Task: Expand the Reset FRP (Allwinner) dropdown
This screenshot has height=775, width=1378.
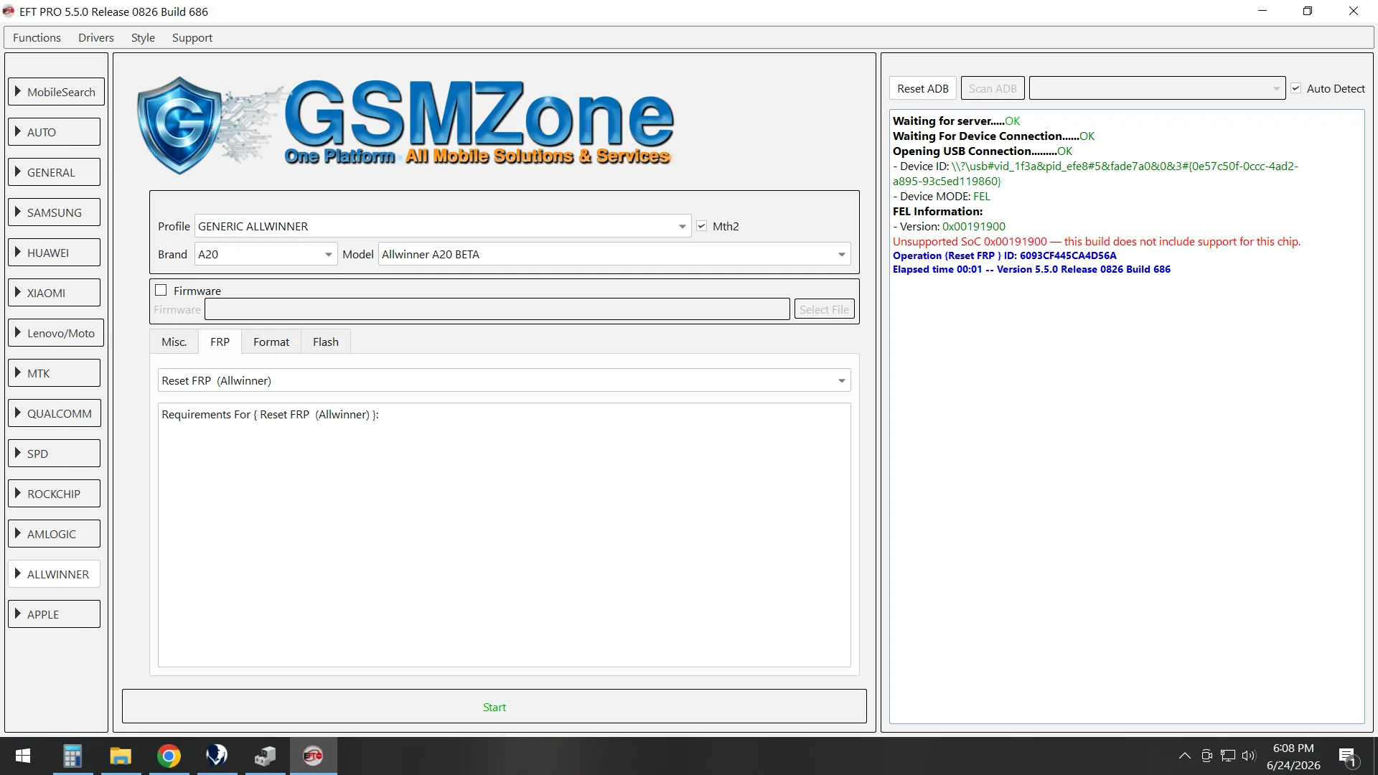Action: (504, 380)
